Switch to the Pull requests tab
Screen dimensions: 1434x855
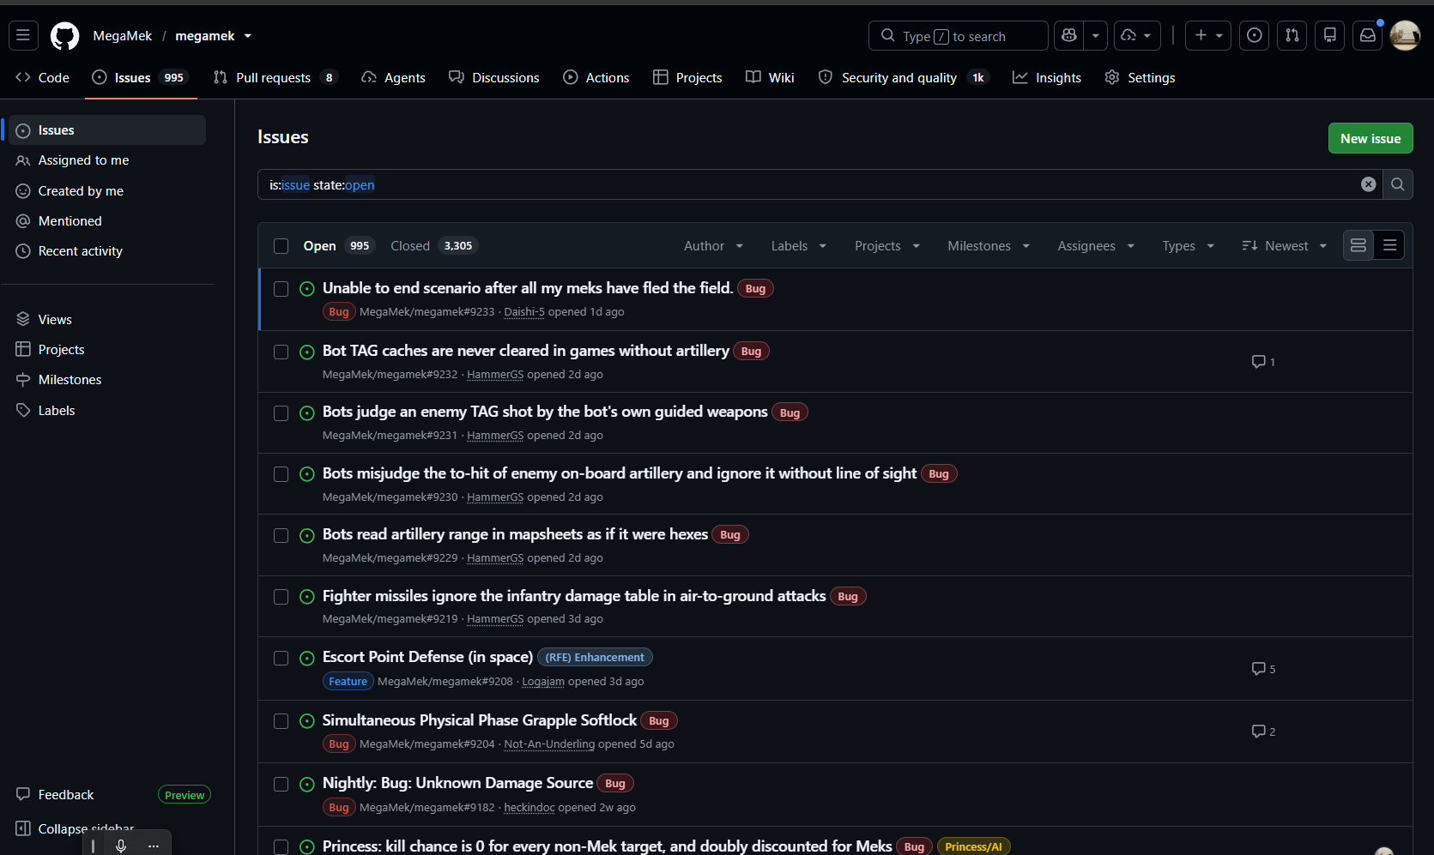(276, 77)
